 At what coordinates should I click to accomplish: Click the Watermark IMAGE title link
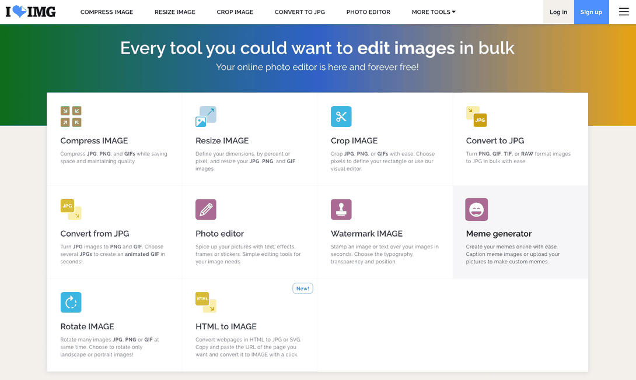pyautogui.click(x=366, y=234)
